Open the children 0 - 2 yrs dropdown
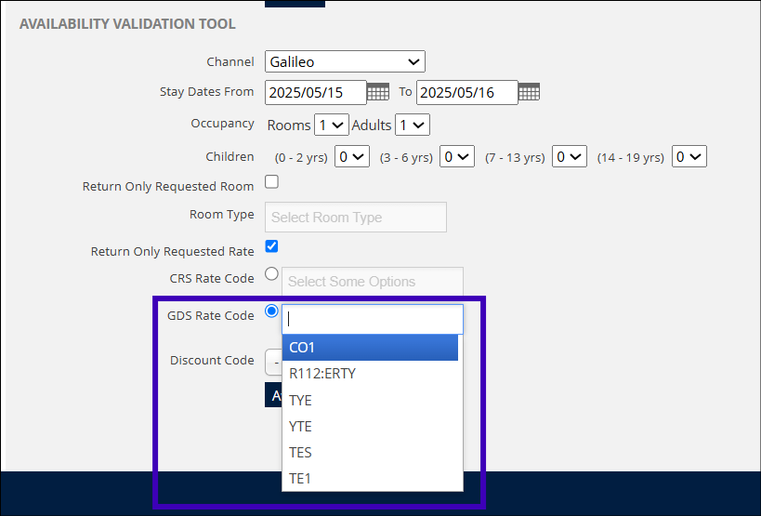This screenshot has height=516, width=761. click(x=352, y=156)
